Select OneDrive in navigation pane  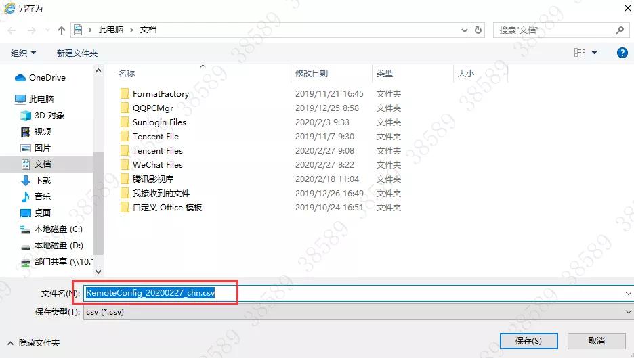click(x=40, y=78)
